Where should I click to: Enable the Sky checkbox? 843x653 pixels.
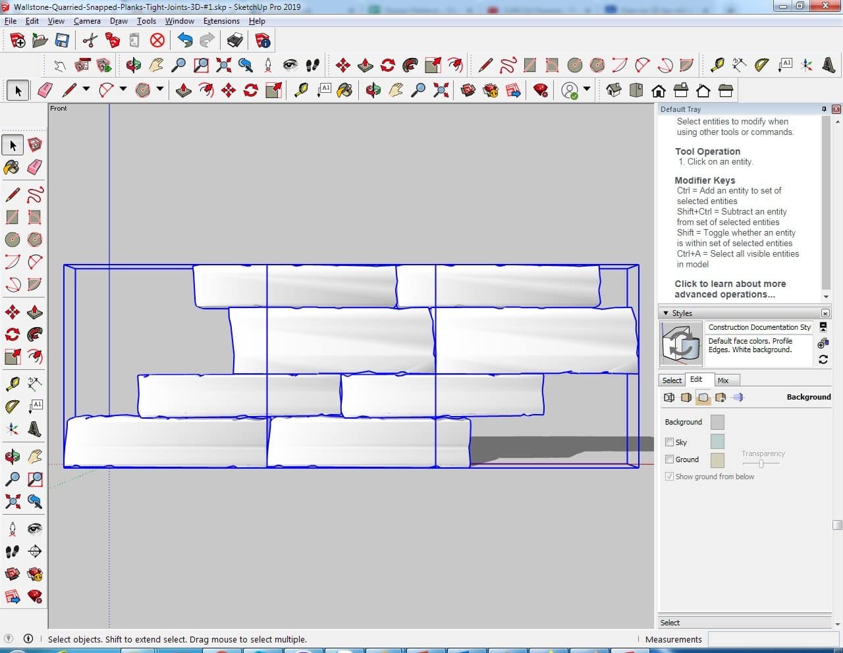[x=669, y=442]
